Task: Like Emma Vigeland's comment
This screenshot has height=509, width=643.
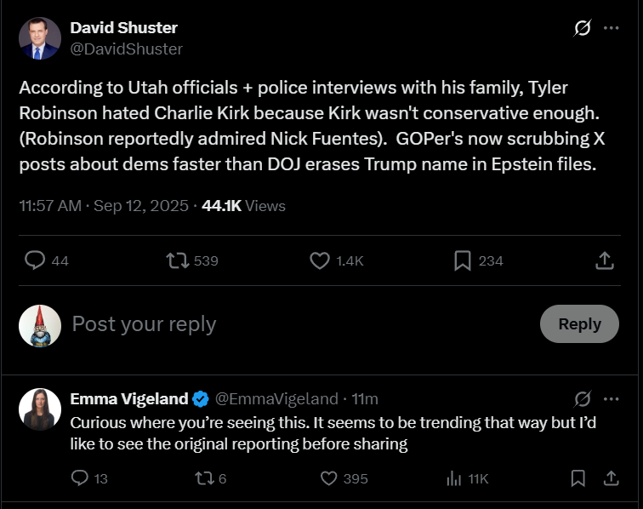Action: coord(328,478)
